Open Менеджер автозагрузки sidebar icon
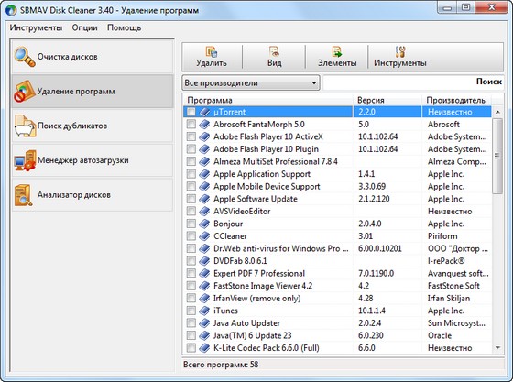 (25, 160)
